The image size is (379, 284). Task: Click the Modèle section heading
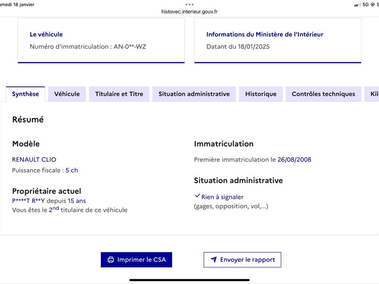(x=26, y=144)
